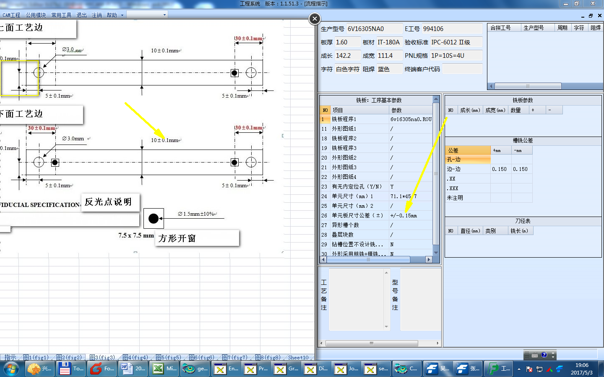
Task: Click left arrow of 合拼工号 list scrollbar
Action: (491, 86)
